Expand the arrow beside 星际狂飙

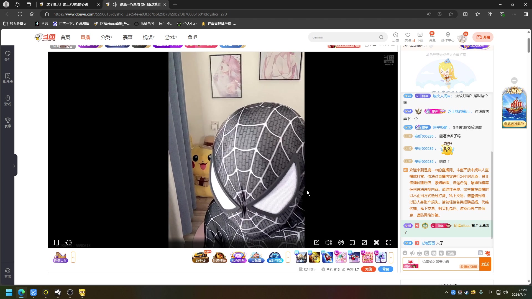[288, 257]
